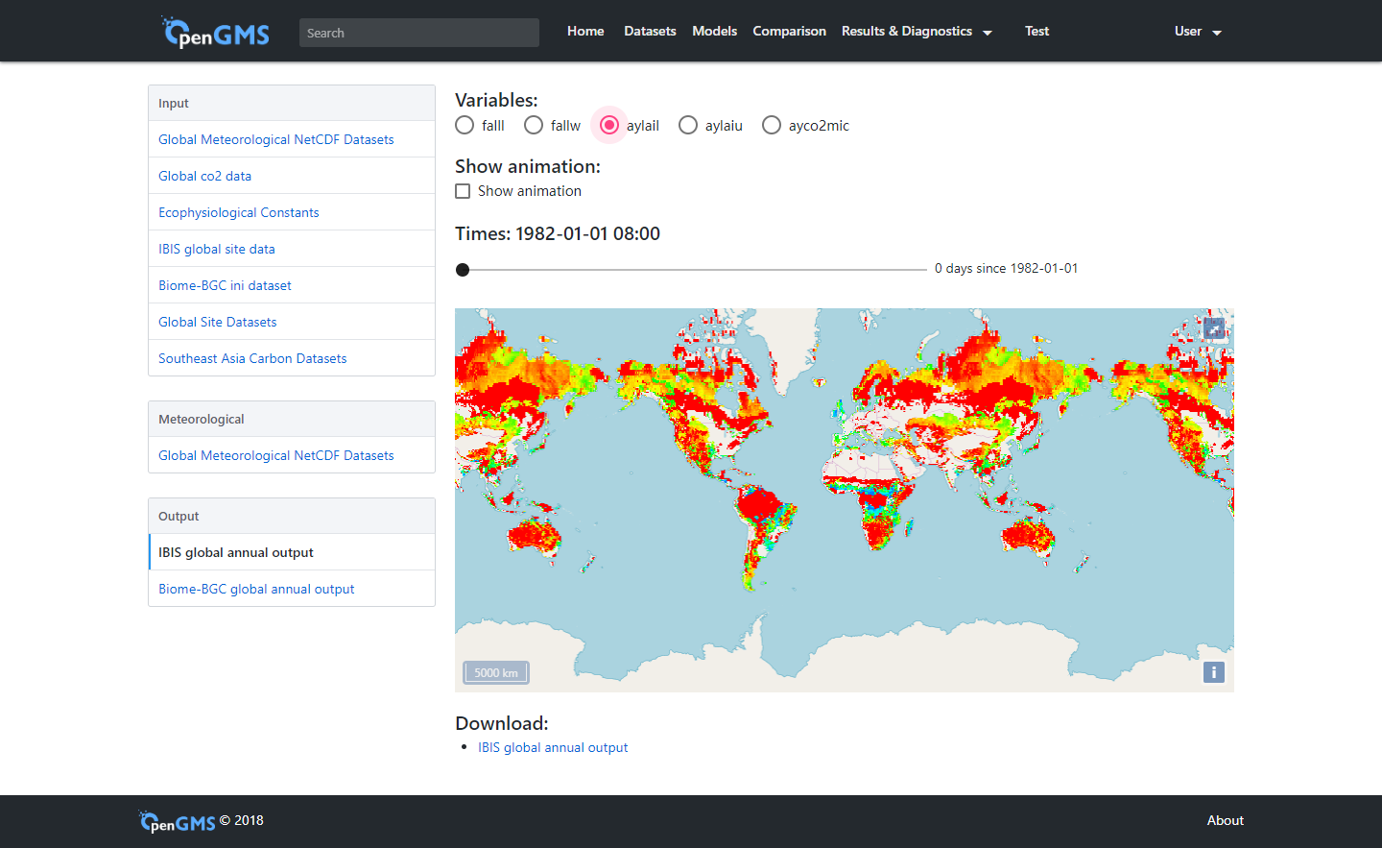This screenshot has width=1382, height=848.
Task: Click the About link in the footer
Action: tap(1225, 820)
